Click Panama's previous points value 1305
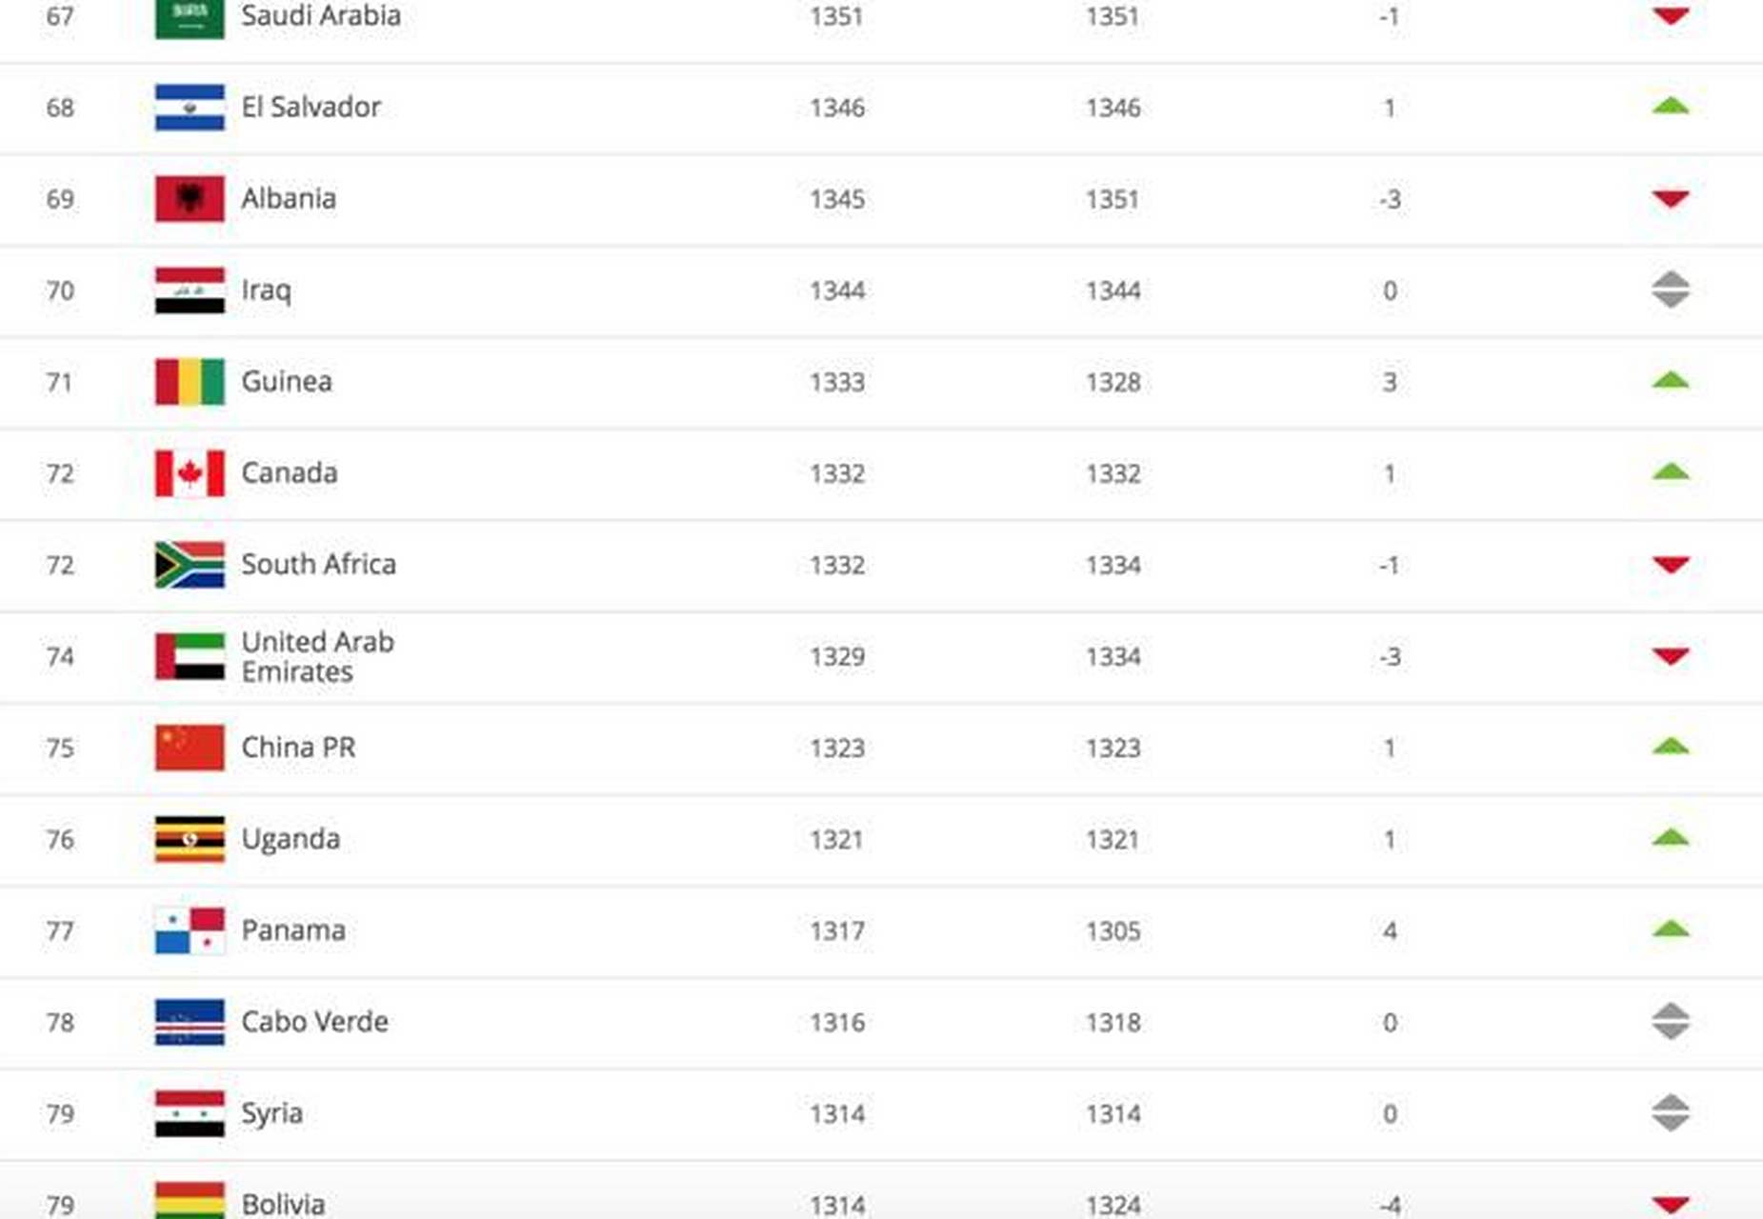The height and width of the screenshot is (1219, 1763). [1112, 930]
